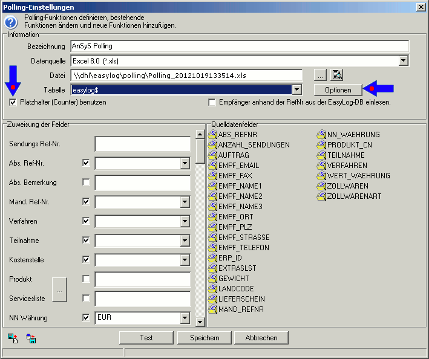Screen dimensions: 429x359
Task: Click into the Bezeichnung text field
Action: pos(240,46)
